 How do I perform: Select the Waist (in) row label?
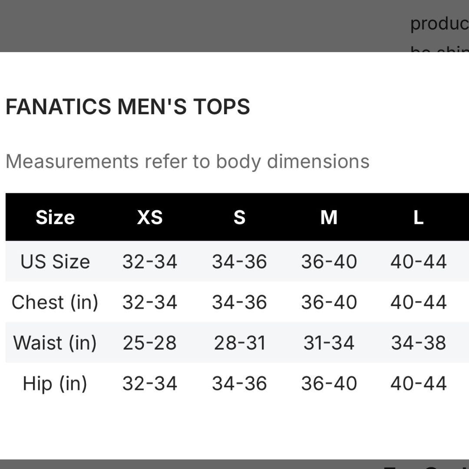[x=55, y=343]
